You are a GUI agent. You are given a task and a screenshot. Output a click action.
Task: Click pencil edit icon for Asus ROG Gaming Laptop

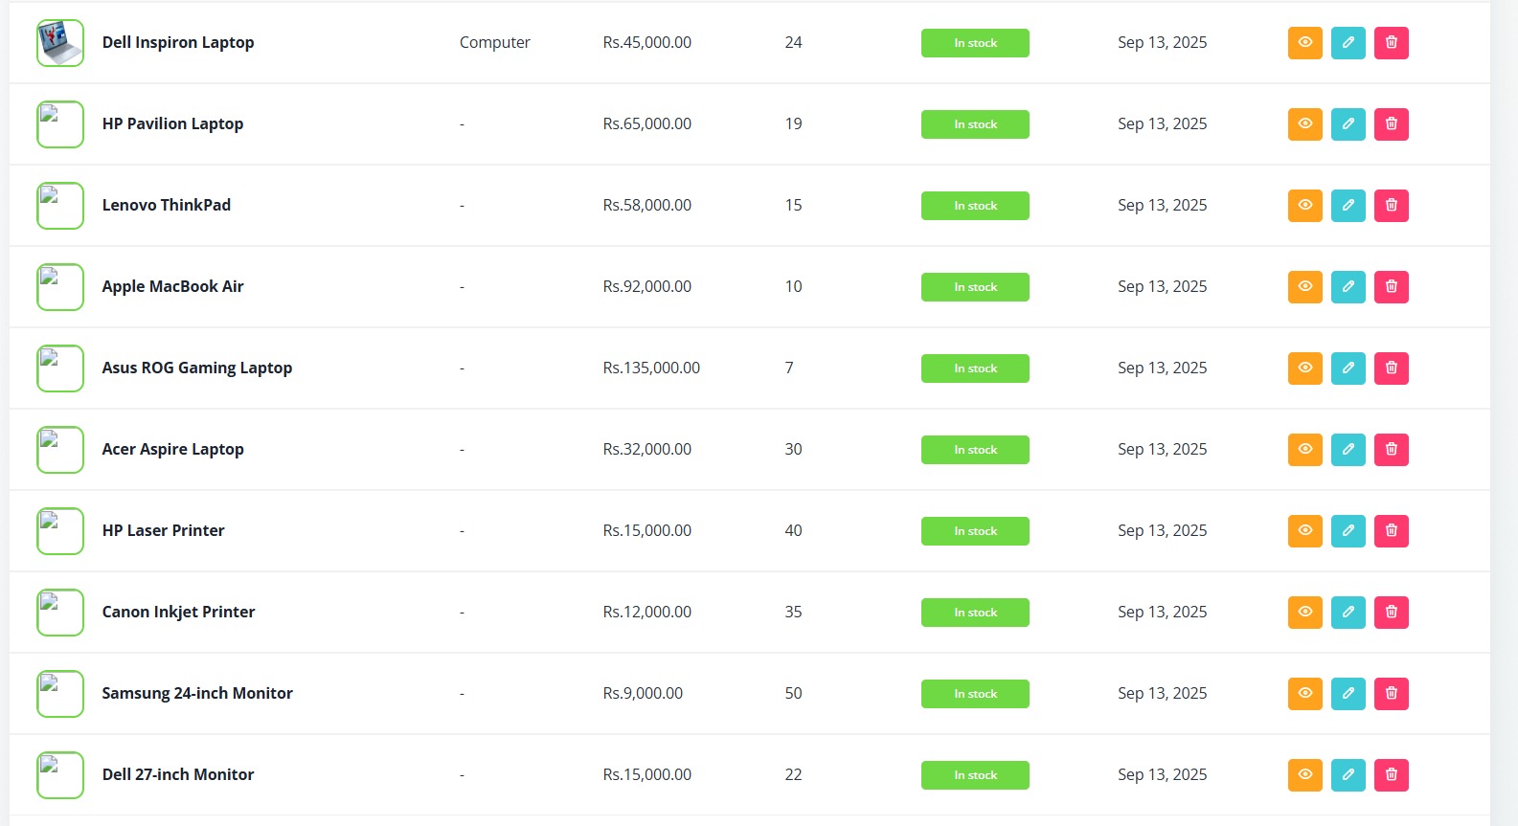1348,368
